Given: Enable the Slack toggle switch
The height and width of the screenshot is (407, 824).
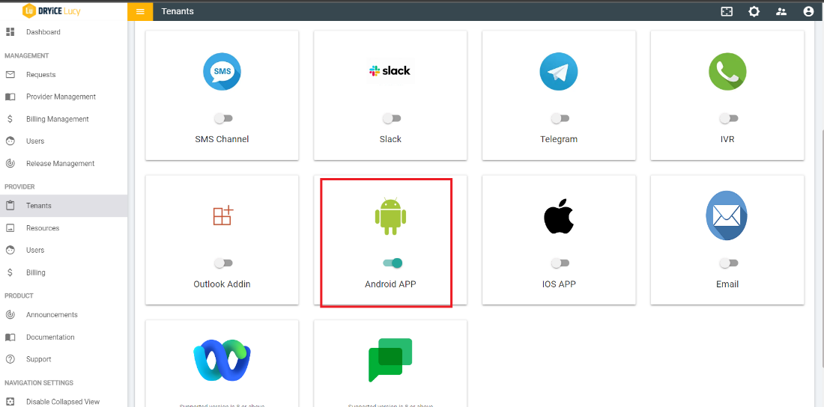Looking at the screenshot, I should click(392, 119).
